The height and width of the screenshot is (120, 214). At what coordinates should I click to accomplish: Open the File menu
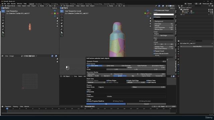5,4
